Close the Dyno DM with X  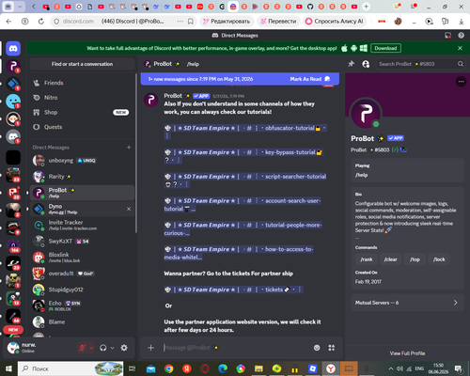[129, 209]
